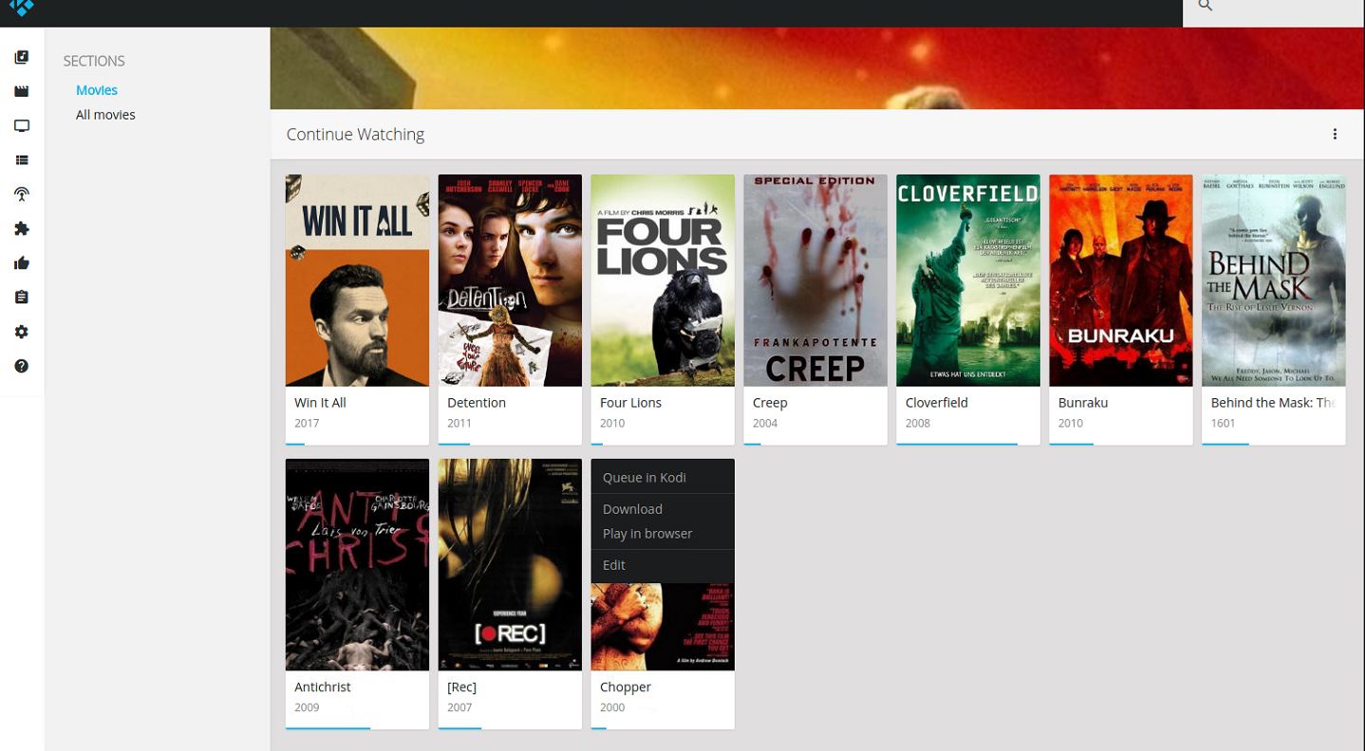Click the 2008 year under Cloverfield

pos(918,424)
